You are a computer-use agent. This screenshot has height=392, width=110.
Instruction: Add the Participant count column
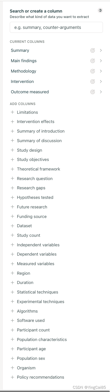point(30,330)
